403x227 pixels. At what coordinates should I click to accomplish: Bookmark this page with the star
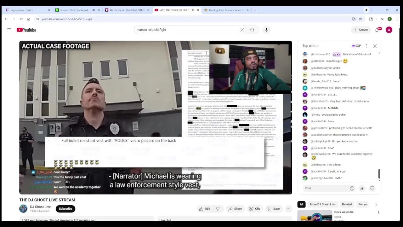coord(360,19)
